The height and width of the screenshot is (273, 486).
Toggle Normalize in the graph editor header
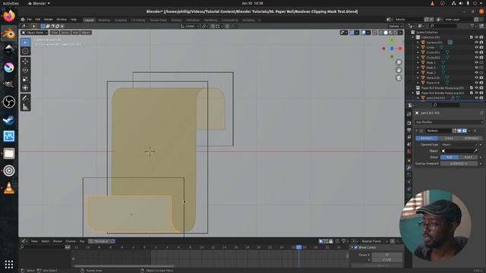tap(102, 241)
